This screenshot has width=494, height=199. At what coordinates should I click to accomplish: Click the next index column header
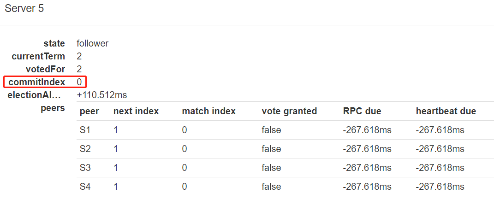[136, 111]
